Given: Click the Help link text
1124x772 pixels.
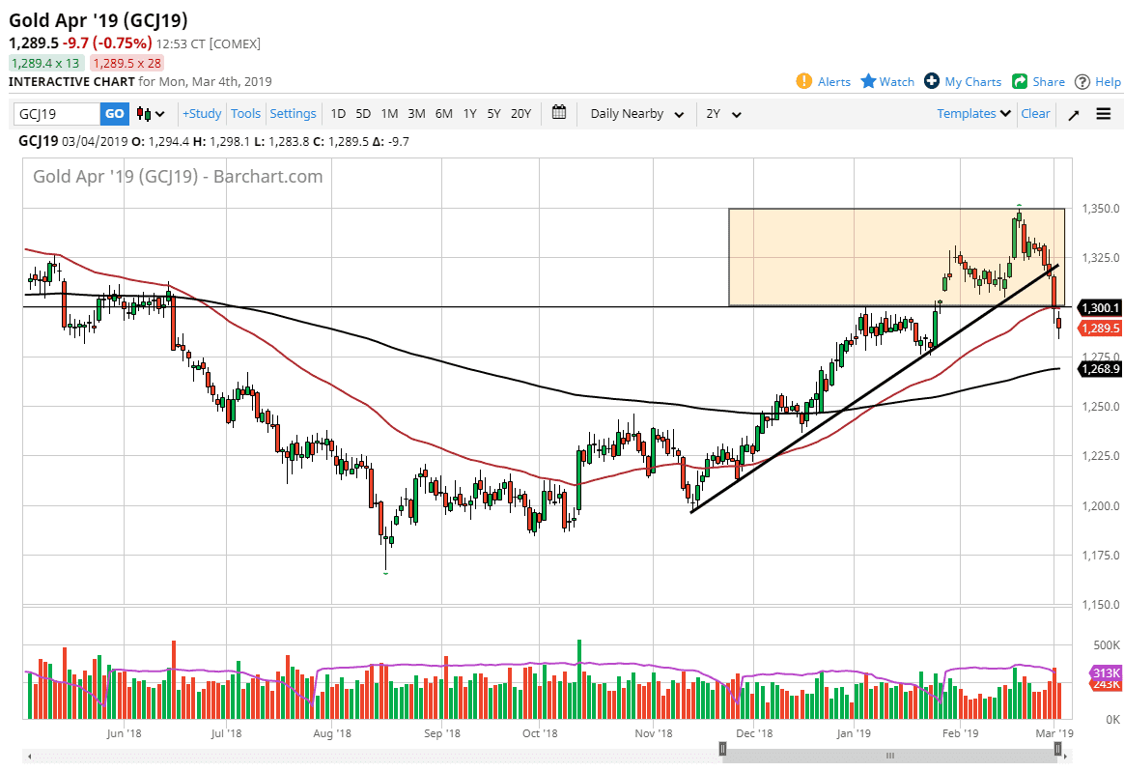Looking at the screenshot, I should (1108, 82).
